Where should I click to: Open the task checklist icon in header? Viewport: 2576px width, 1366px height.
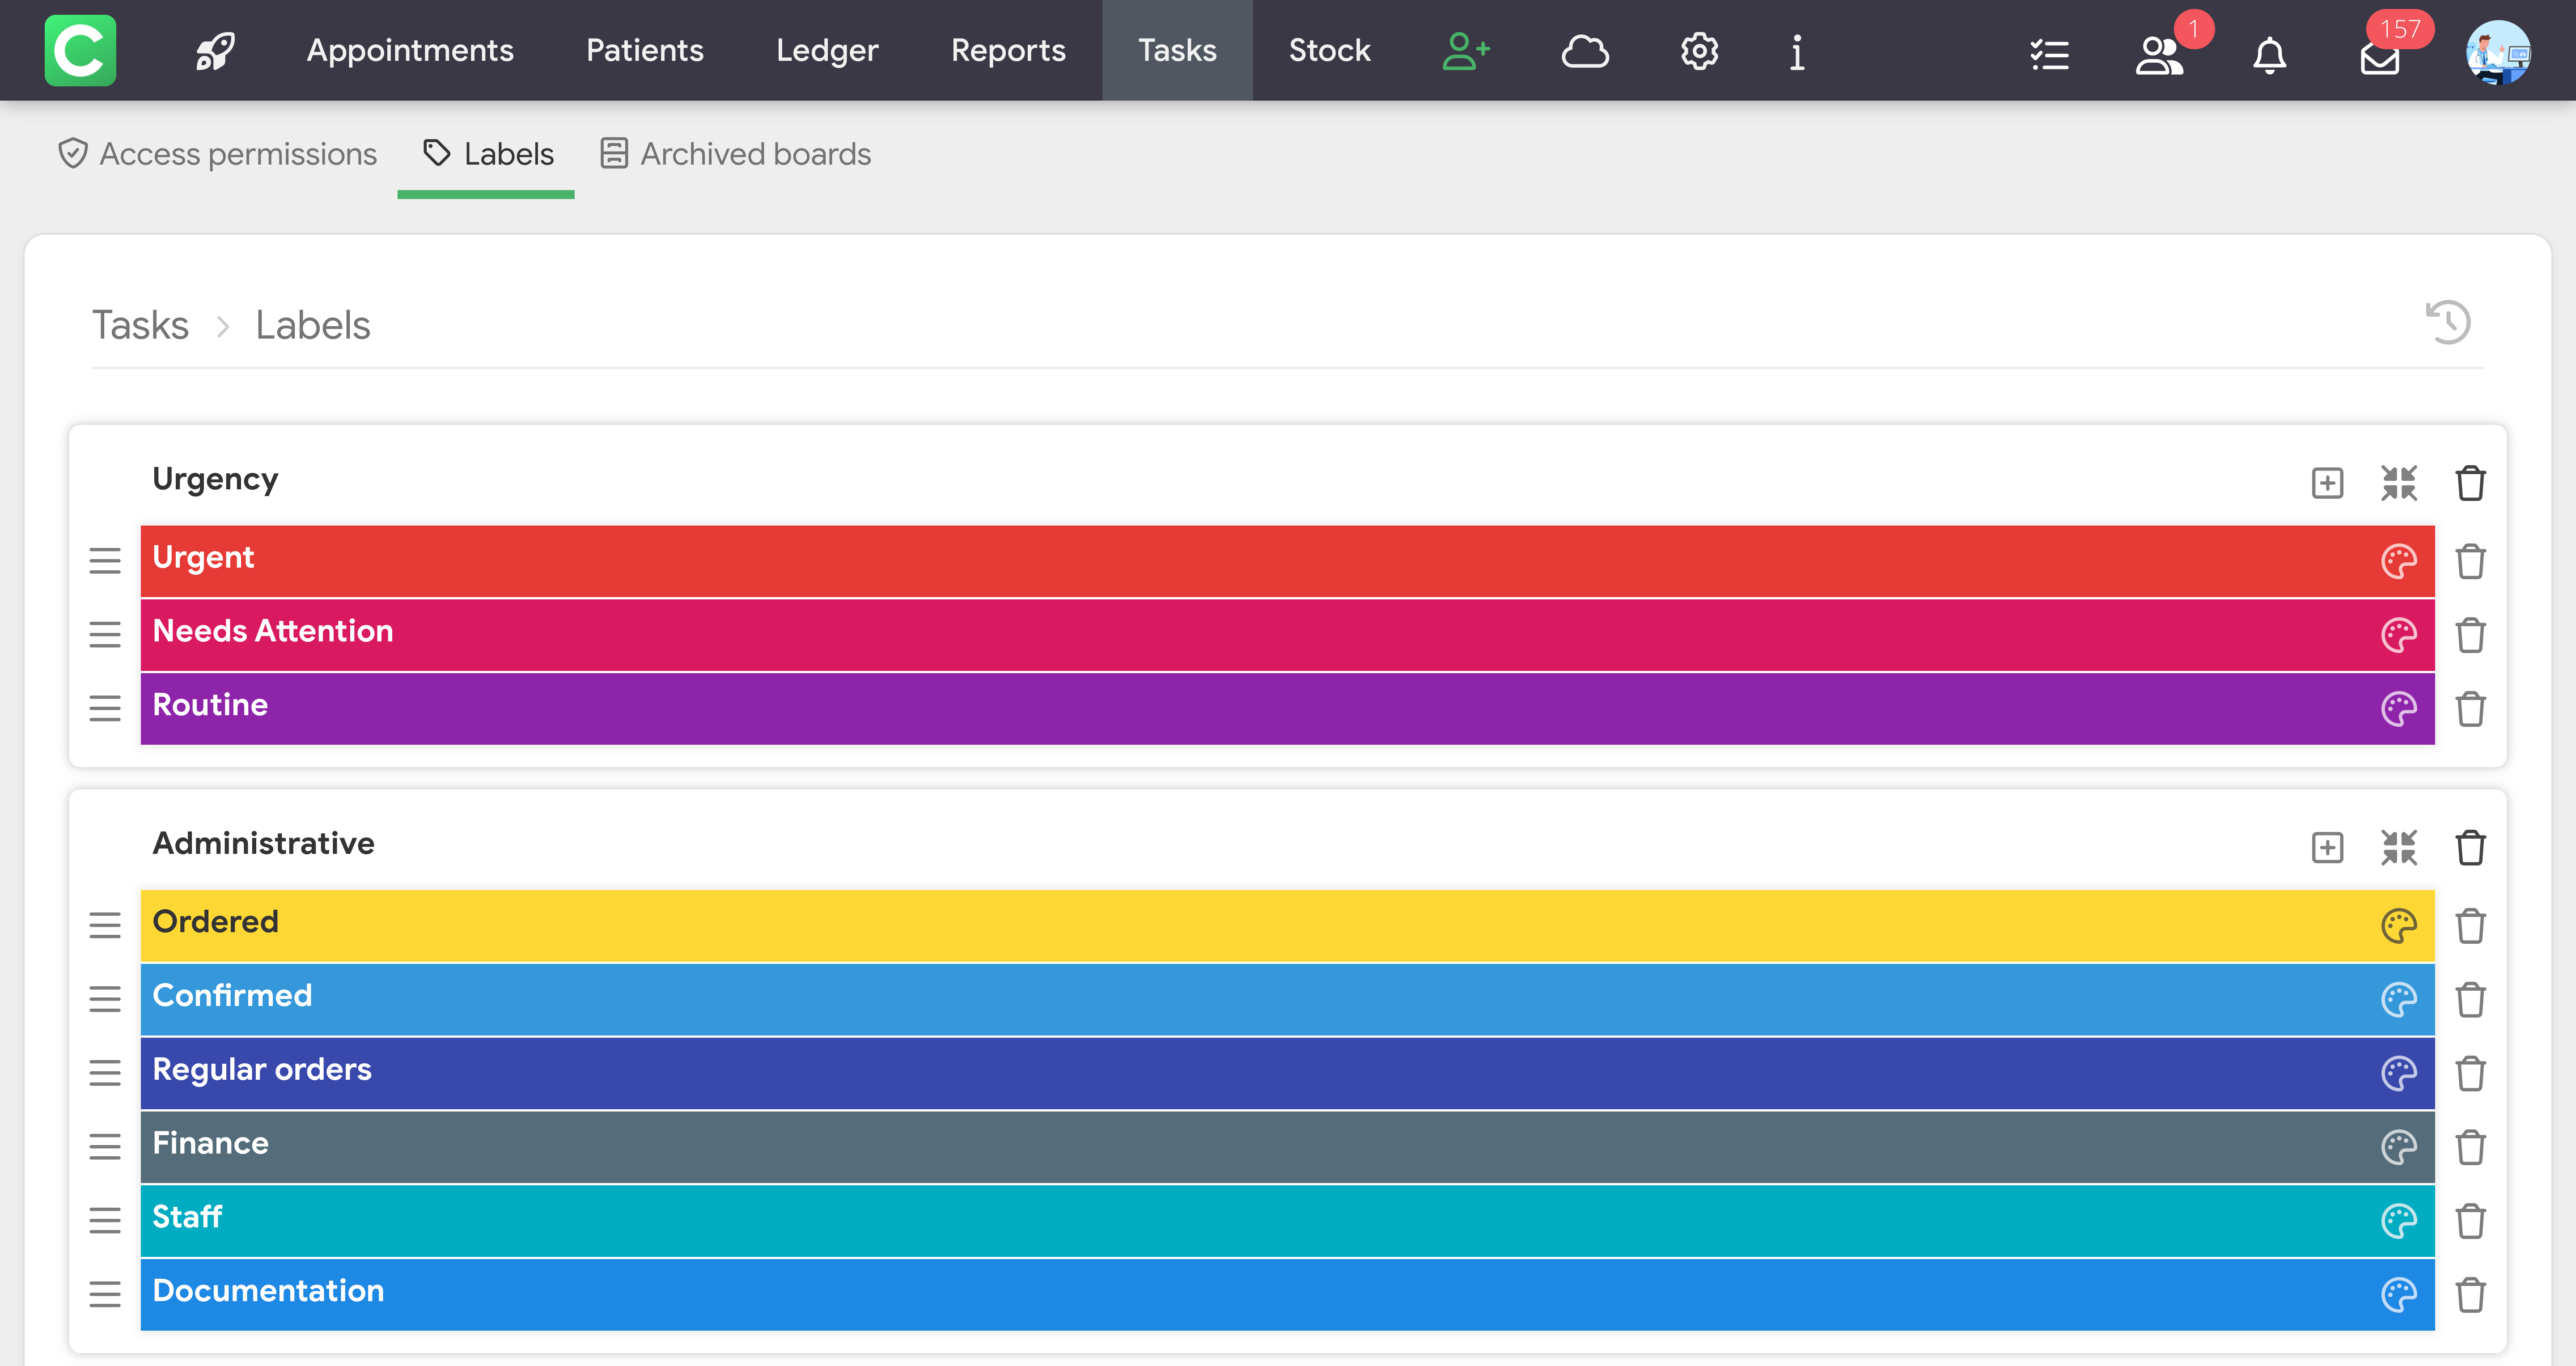coord(2049,55)
